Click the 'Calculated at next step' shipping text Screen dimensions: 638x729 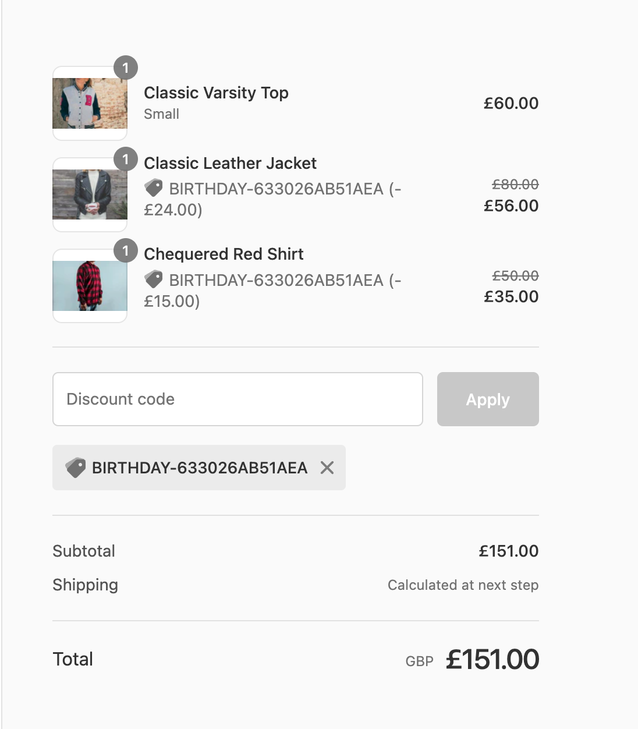463,585
